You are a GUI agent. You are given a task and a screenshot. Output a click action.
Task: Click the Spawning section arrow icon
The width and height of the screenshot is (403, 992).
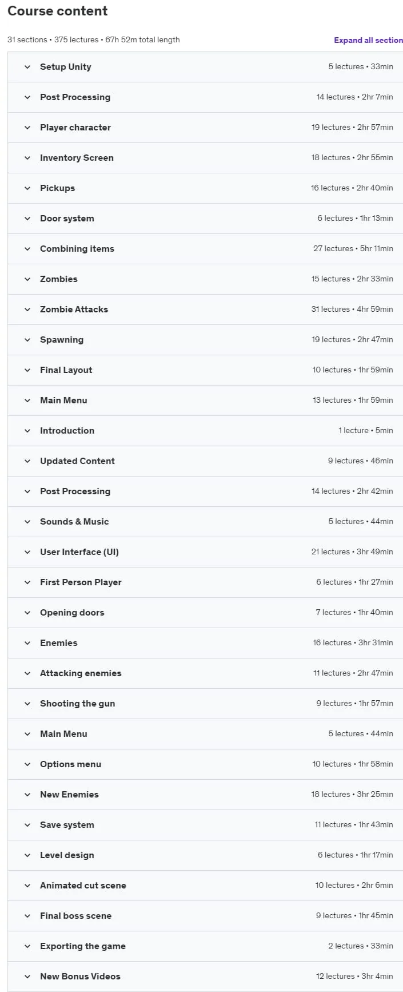[x=27, y=340]
